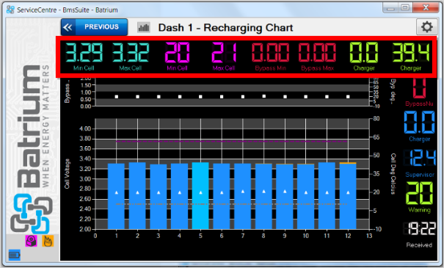The width and height of the screenshot is (444, 268).
Task: Click the cell 8 voltage bar
Action: coord(263,196)
